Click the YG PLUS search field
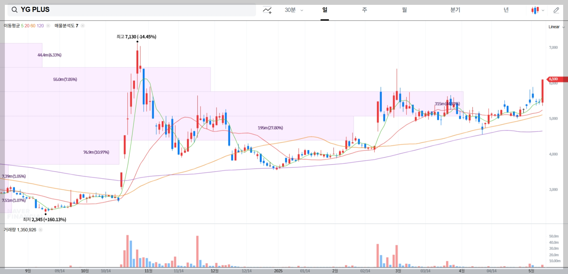This screenshot has width=568, height=274. [x=132, y=10]
